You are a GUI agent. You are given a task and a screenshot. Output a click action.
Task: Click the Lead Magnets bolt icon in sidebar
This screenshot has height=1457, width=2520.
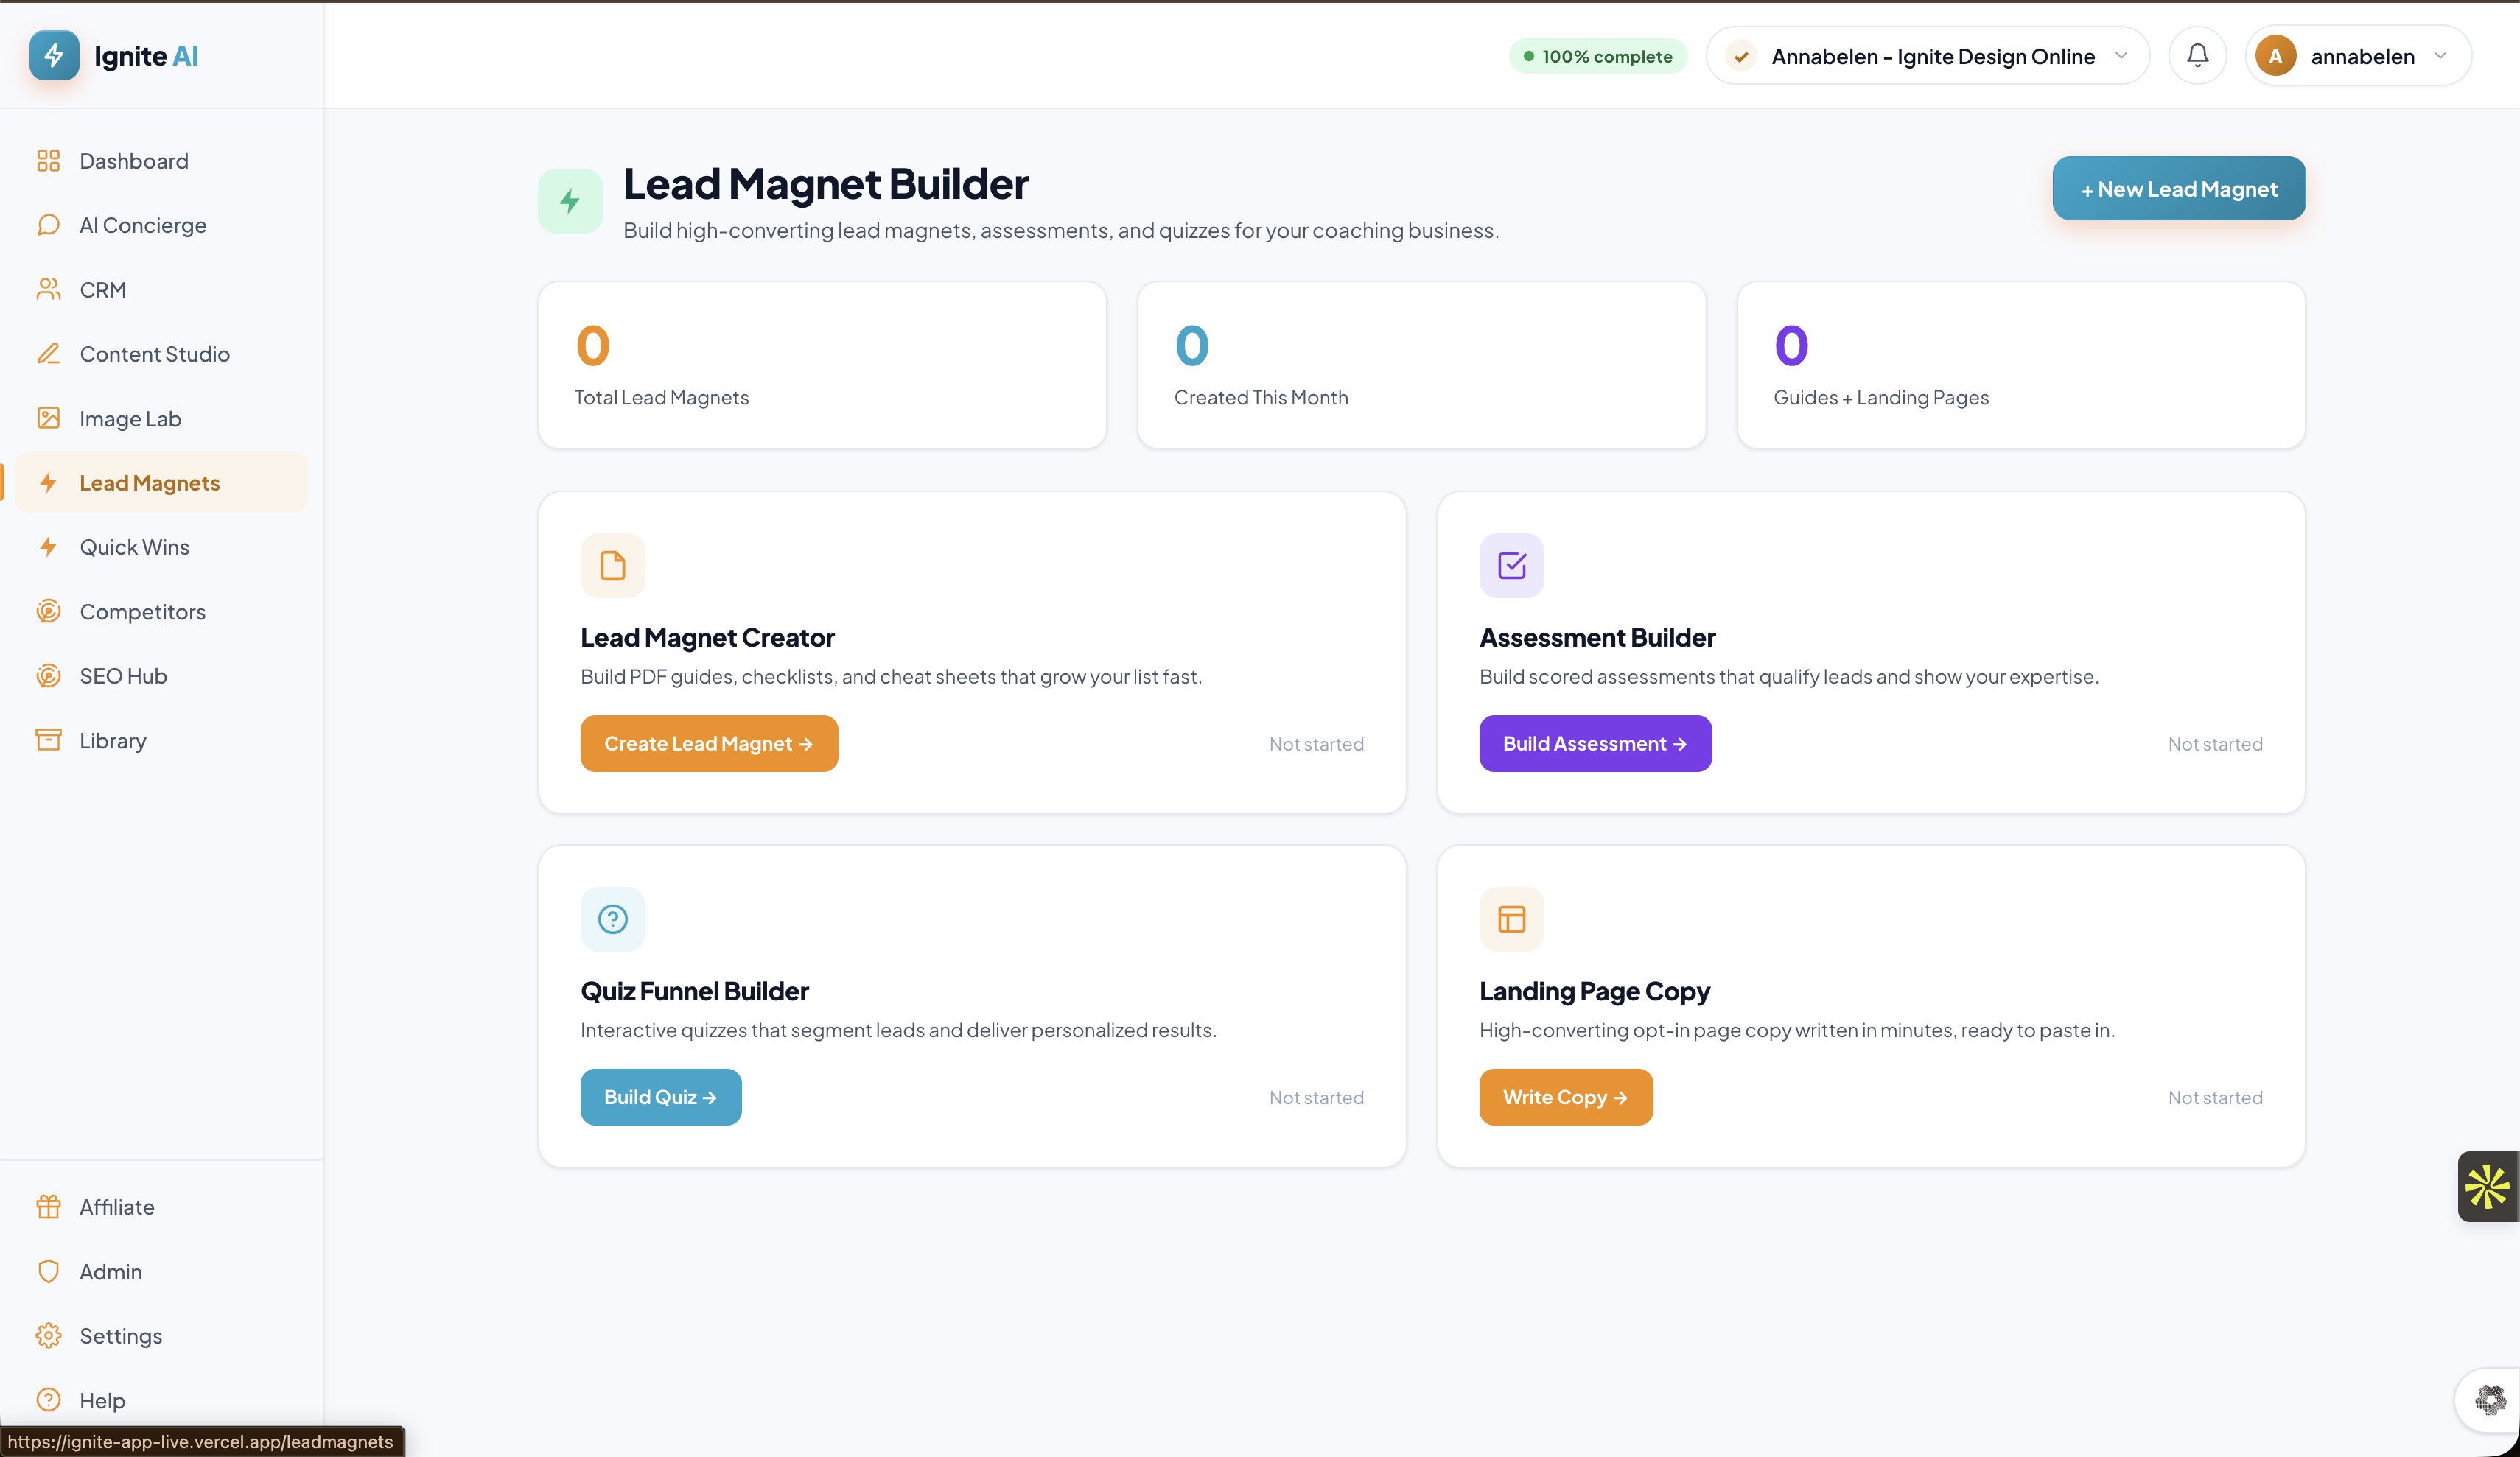pyautogui.click(x=48, y=483)
